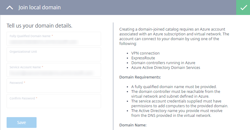
Task: Click the Domain Name heading
Action: click(x=132, y=125)
